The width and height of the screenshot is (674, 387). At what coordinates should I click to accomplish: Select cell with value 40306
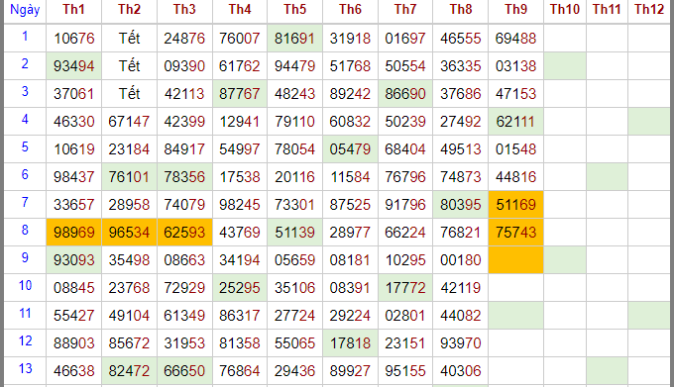pyautogui.click(x=460, y=371)
